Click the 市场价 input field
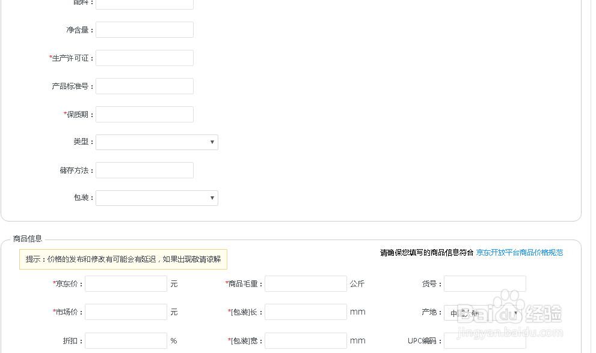596x353 pixels. pos(125,312)
